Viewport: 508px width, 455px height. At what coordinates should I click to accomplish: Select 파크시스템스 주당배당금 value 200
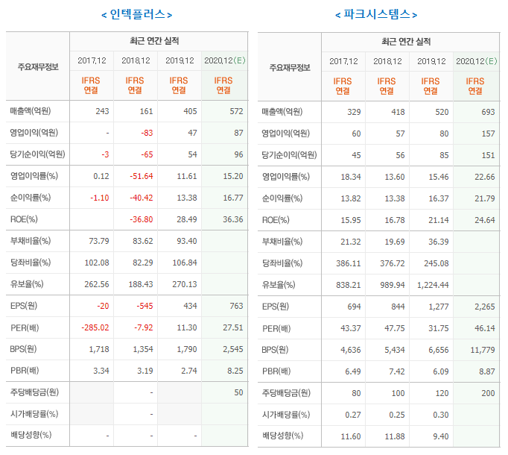pos(488,393)
